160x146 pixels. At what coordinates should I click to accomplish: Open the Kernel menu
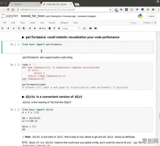52,23
